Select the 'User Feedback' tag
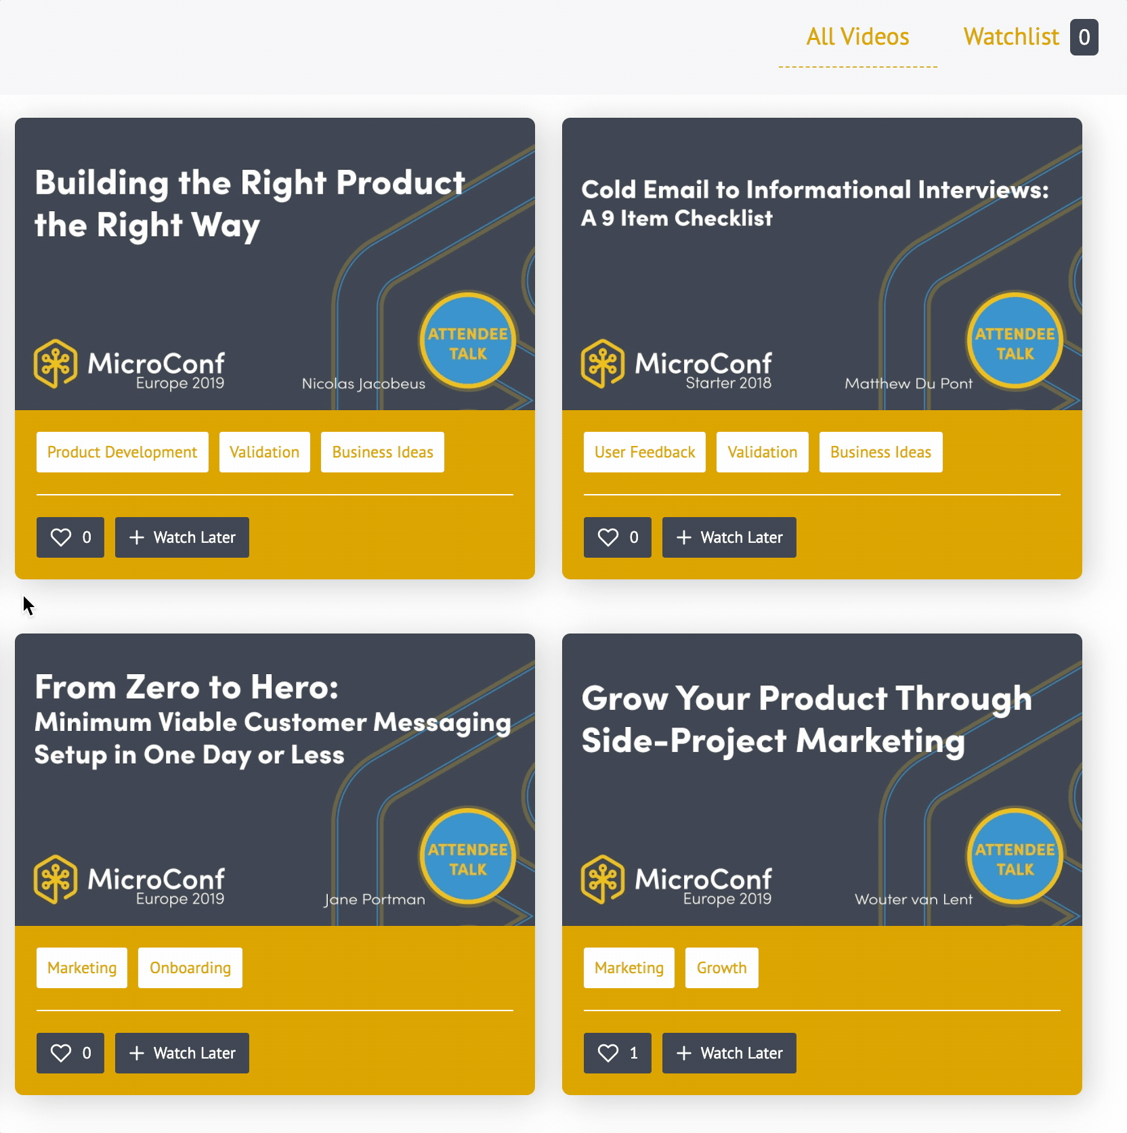The width and height of the screenshot is (1127, 1133). point(643,452)
